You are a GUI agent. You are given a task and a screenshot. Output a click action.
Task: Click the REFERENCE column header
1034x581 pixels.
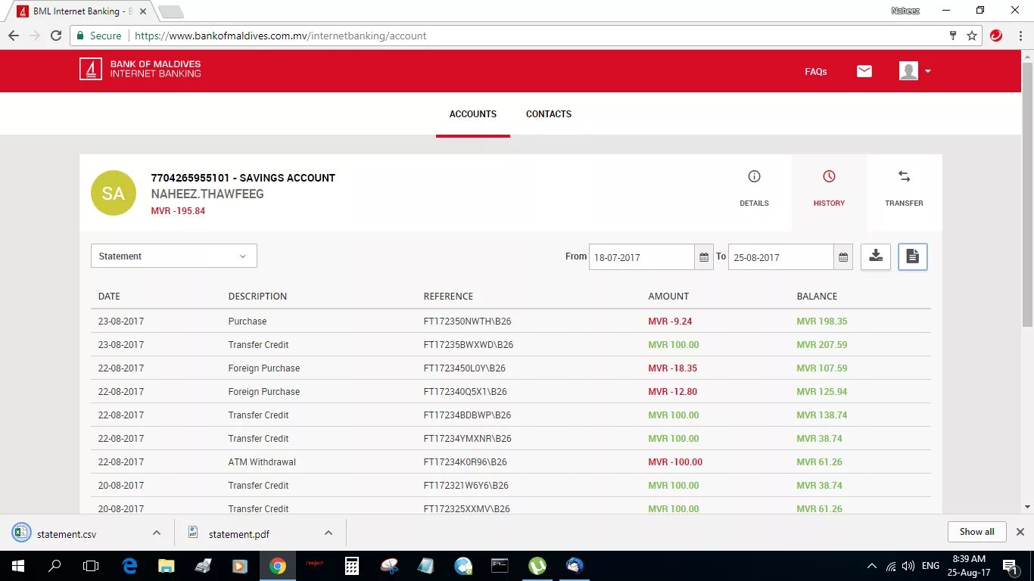[448, 297]
